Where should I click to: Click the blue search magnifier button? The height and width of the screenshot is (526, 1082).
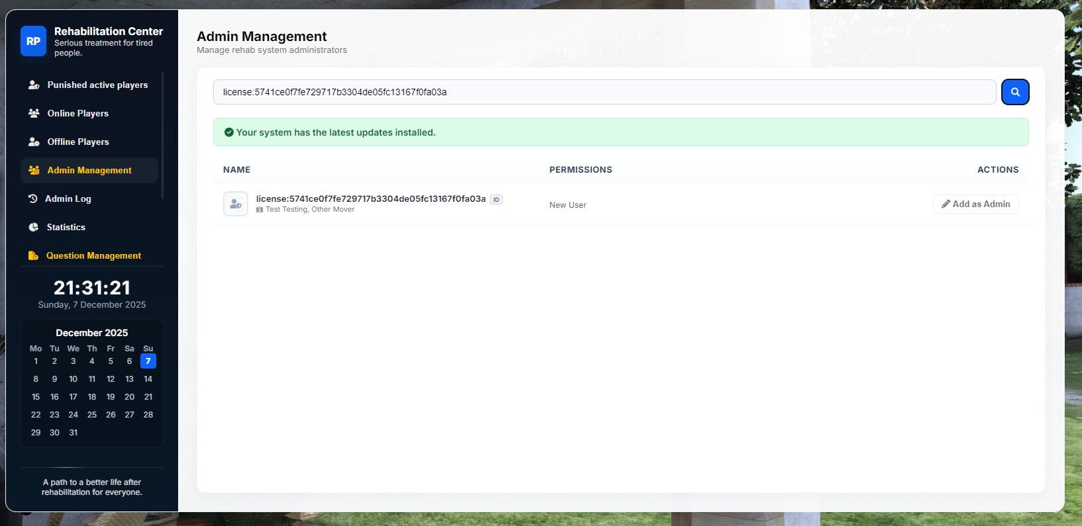coord(1015,92)
